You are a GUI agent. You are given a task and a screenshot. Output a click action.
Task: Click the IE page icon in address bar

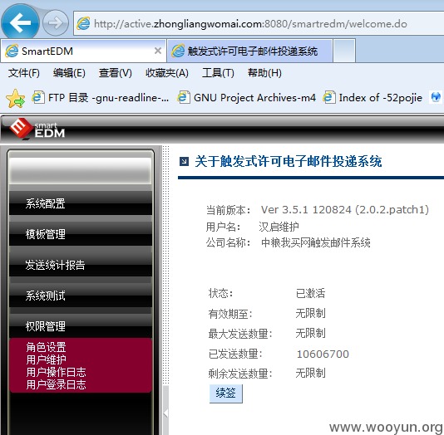[83, 23]
